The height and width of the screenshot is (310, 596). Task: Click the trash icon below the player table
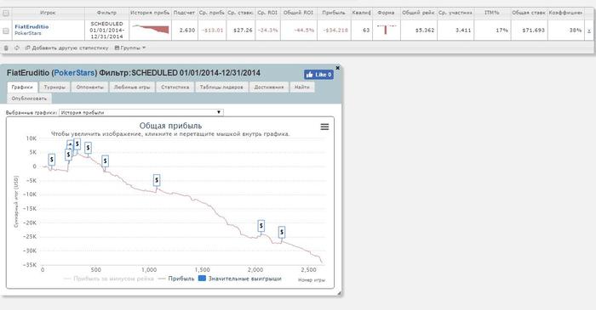click(6, 48)
